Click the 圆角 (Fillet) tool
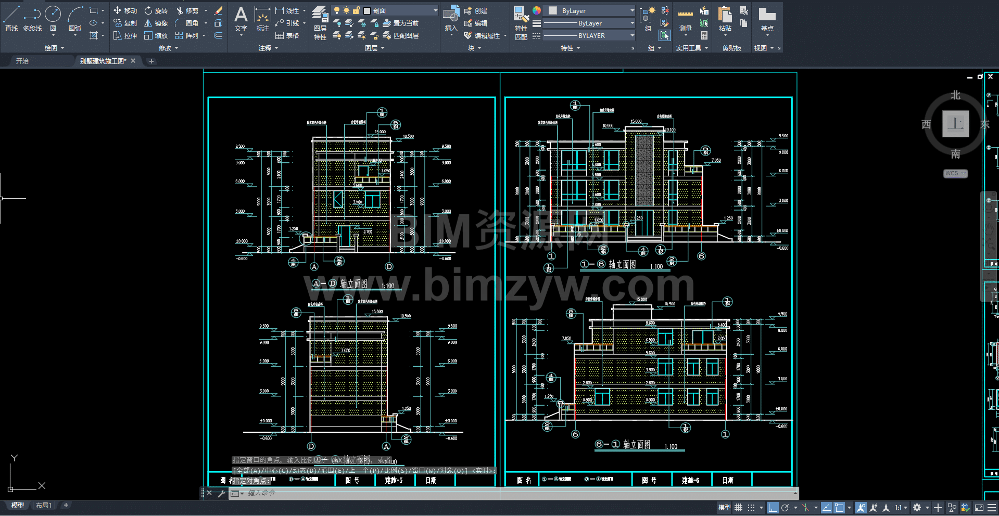This screenshot has width=999, height=516. coord(187,23)
